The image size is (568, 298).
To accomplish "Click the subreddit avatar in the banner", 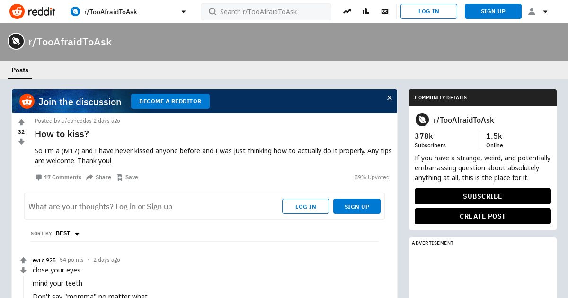I will (16, 41).
